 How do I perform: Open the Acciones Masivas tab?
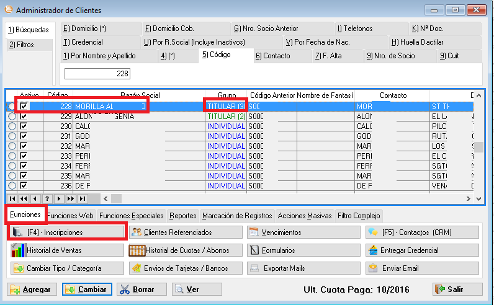tap(305, 216)
